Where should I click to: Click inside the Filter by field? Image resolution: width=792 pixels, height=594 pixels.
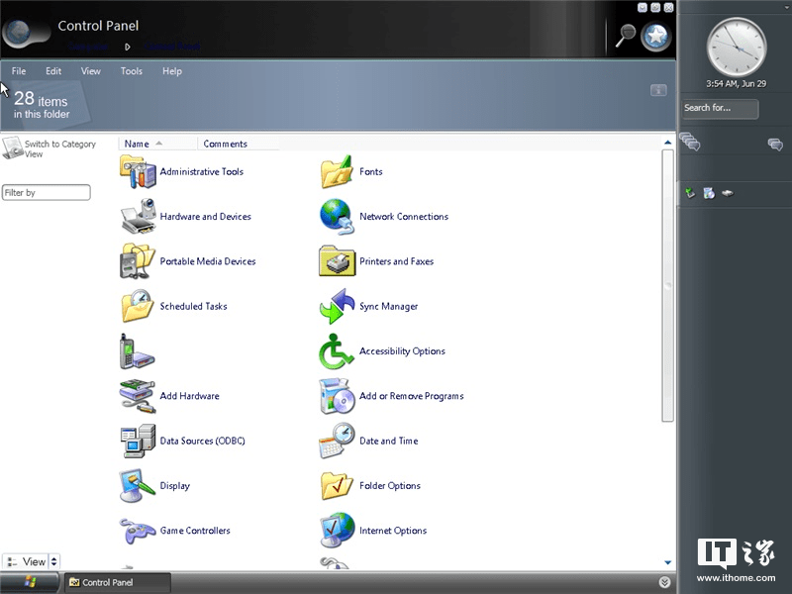tap(46, 192)
